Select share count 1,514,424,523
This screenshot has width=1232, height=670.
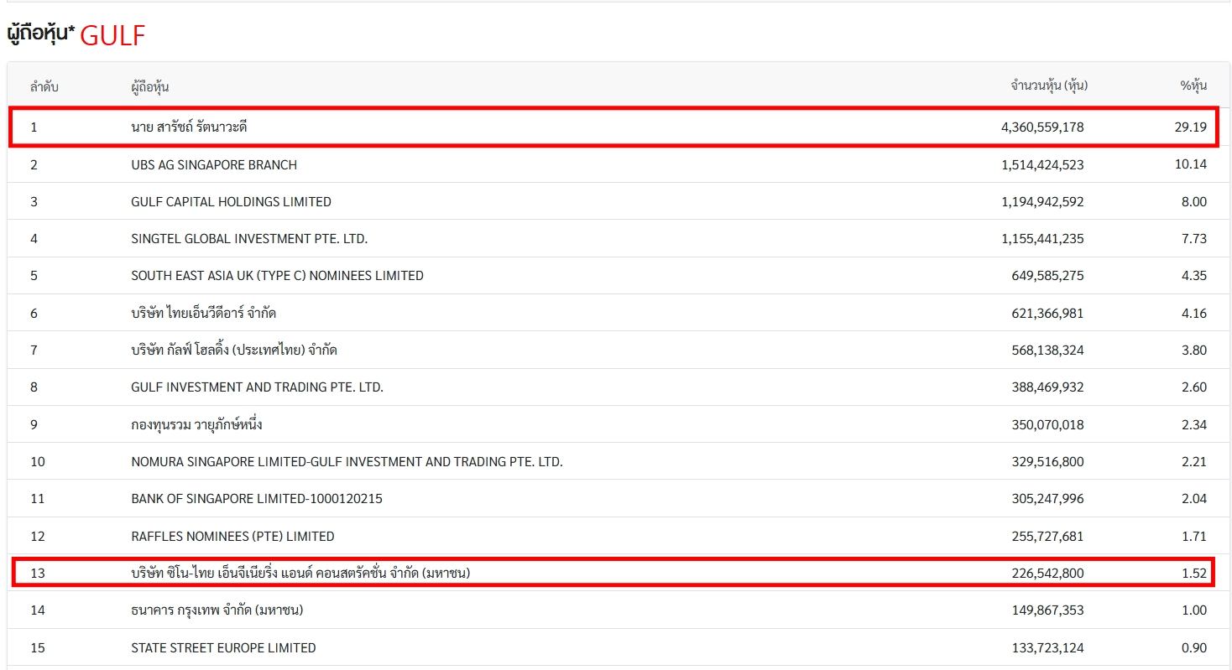1042,164
